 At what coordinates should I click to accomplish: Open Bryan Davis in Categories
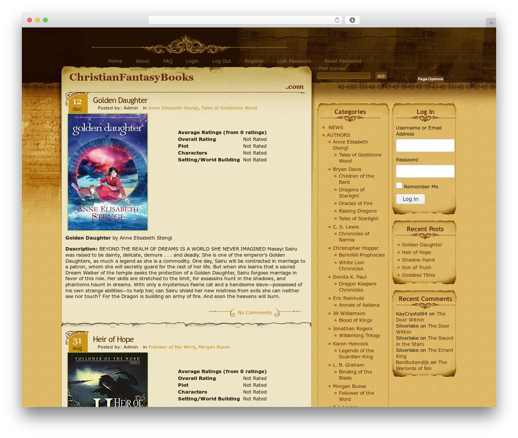[x=347, y=169]
